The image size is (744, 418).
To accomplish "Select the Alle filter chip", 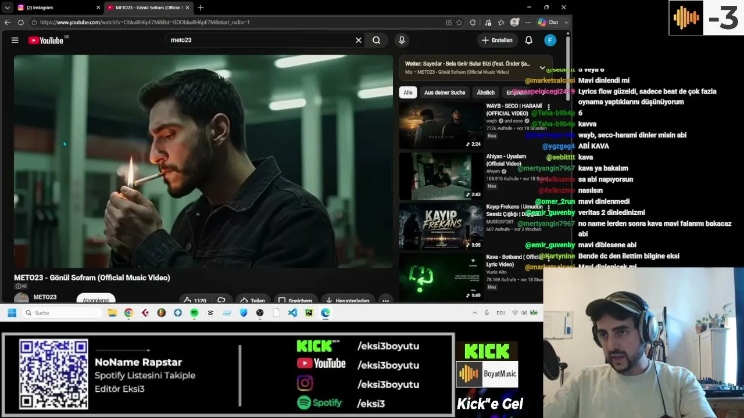I will coord(408,92).
